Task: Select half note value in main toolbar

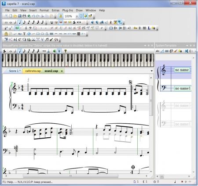Action: pyautogui.click(x=15, y=22)
